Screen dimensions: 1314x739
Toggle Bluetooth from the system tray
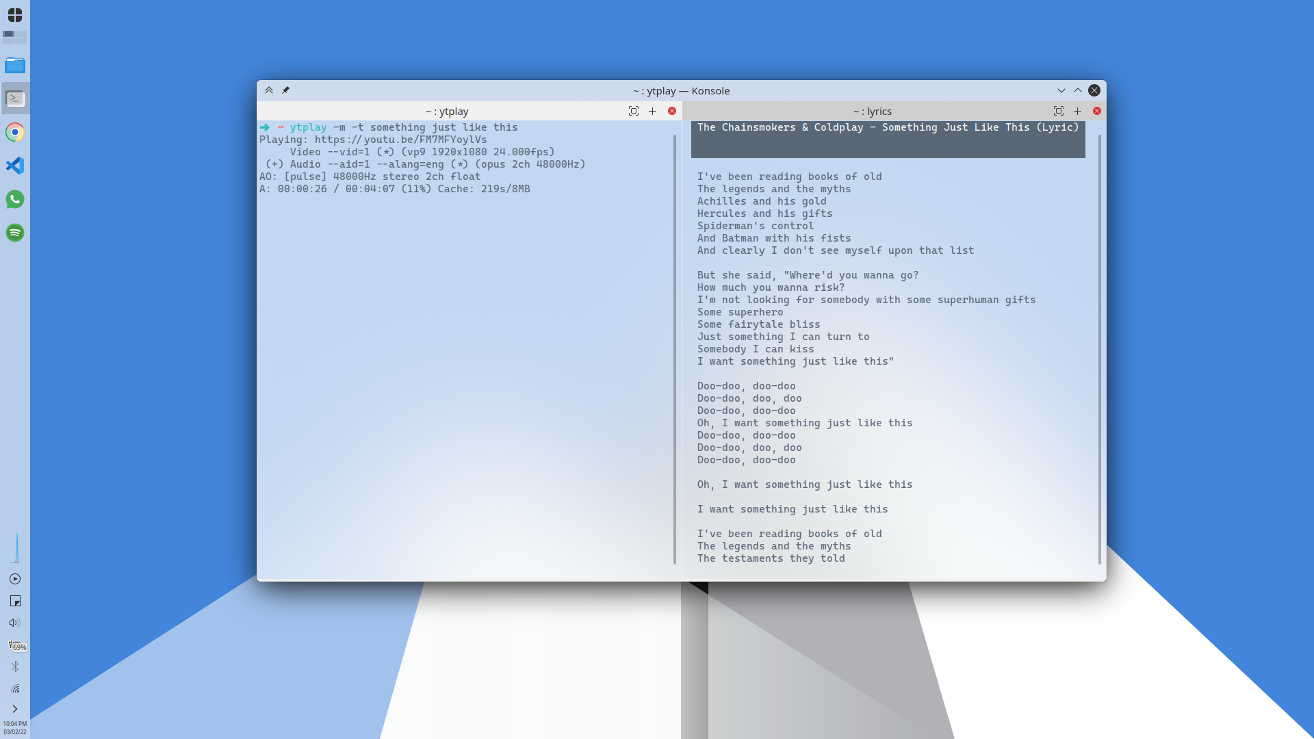(15, 666)
